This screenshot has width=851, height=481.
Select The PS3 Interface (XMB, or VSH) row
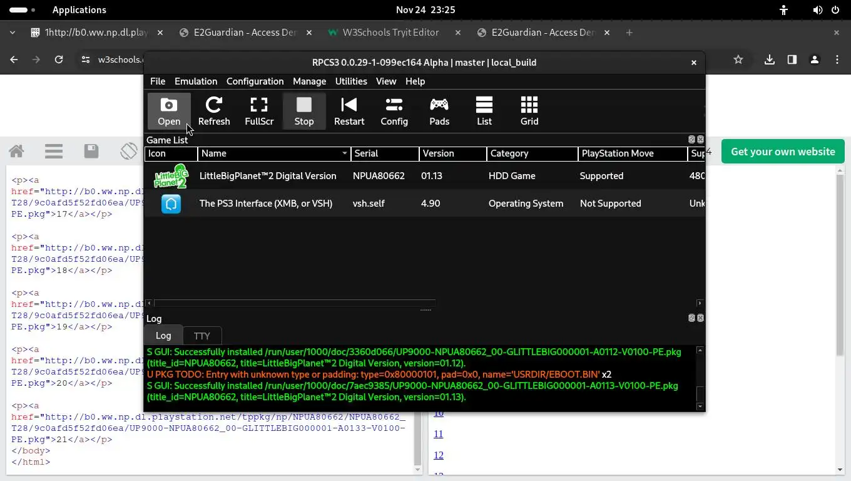click(424, 204)
